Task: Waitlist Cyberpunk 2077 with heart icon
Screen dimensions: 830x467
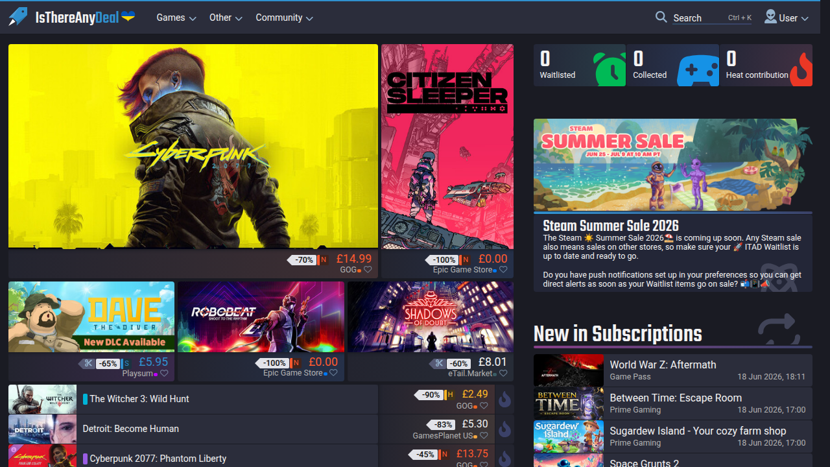Action: pos(368,270)
